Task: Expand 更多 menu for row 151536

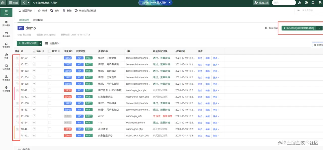Action: pyautogui.click(x=216, y=103)
